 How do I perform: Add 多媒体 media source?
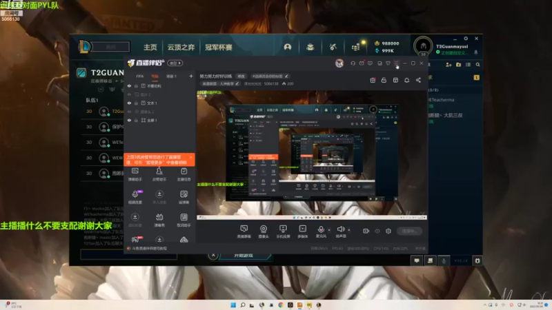[x=302, y=231]
